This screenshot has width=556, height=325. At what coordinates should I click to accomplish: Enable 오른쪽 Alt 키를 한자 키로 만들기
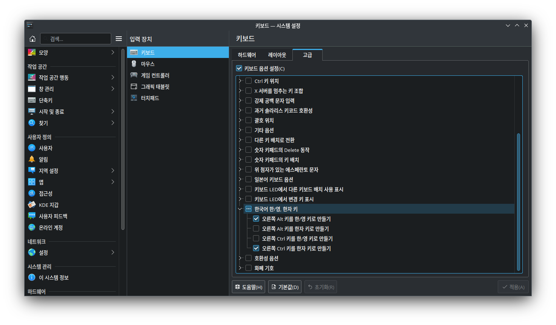click(256, 228)
